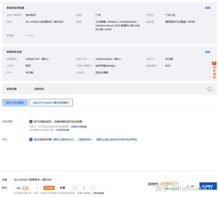The width and height of the screenshot is (218, 197).
Task: Edit the 基础和实例配置 section
Action: point(208,8)
